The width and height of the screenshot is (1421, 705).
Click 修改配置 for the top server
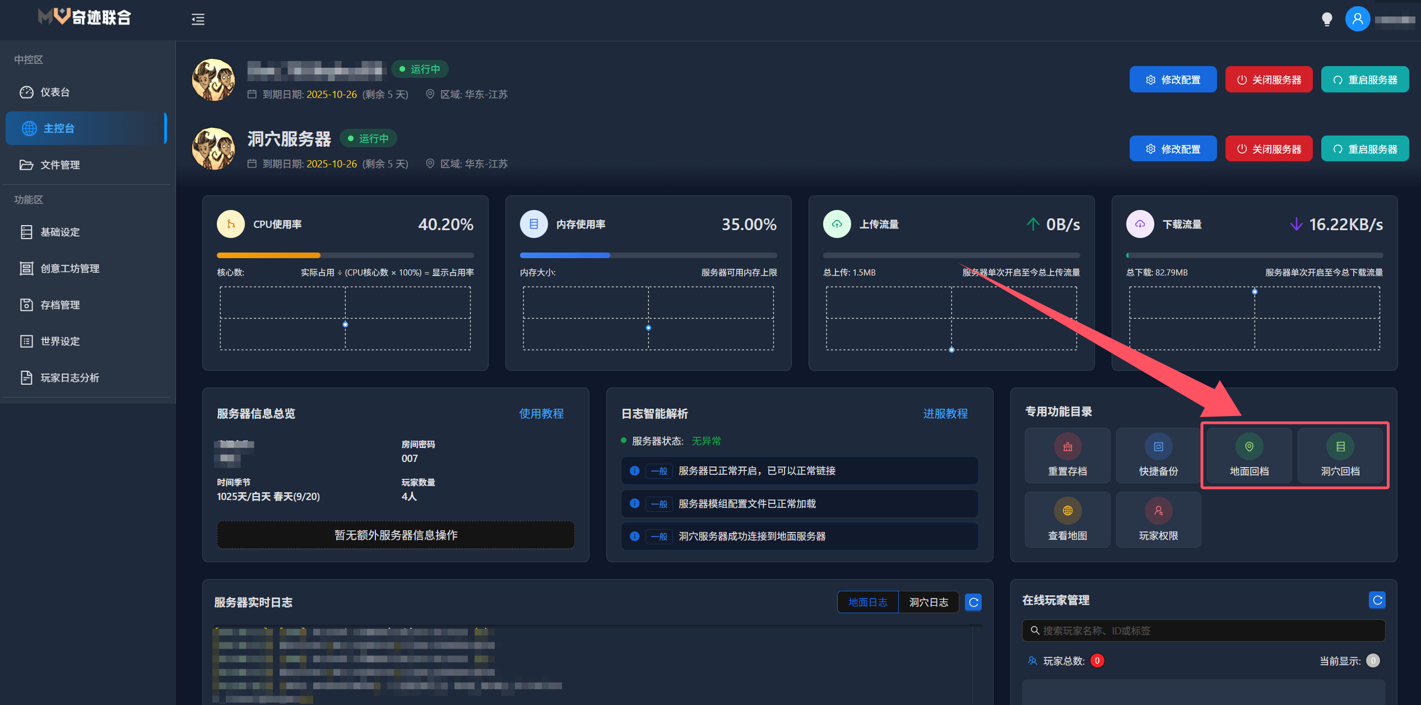1173,79
